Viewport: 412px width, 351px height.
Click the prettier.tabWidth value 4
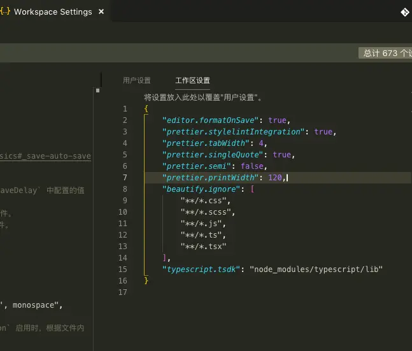(261, 143)
